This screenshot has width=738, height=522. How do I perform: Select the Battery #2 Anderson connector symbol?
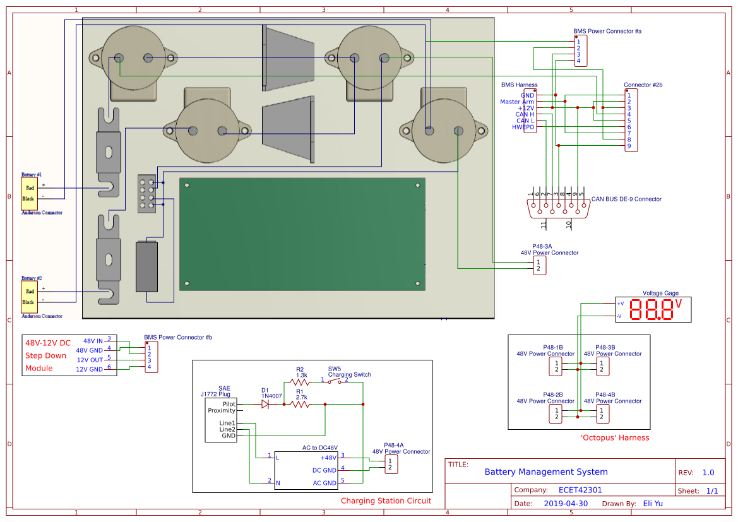(x=29, y=297)
